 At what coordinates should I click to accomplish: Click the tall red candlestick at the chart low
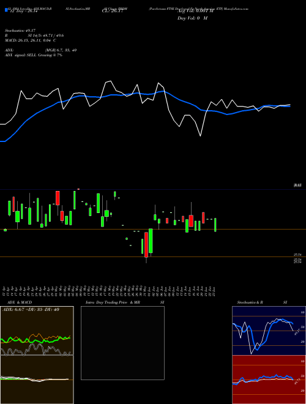146,245
